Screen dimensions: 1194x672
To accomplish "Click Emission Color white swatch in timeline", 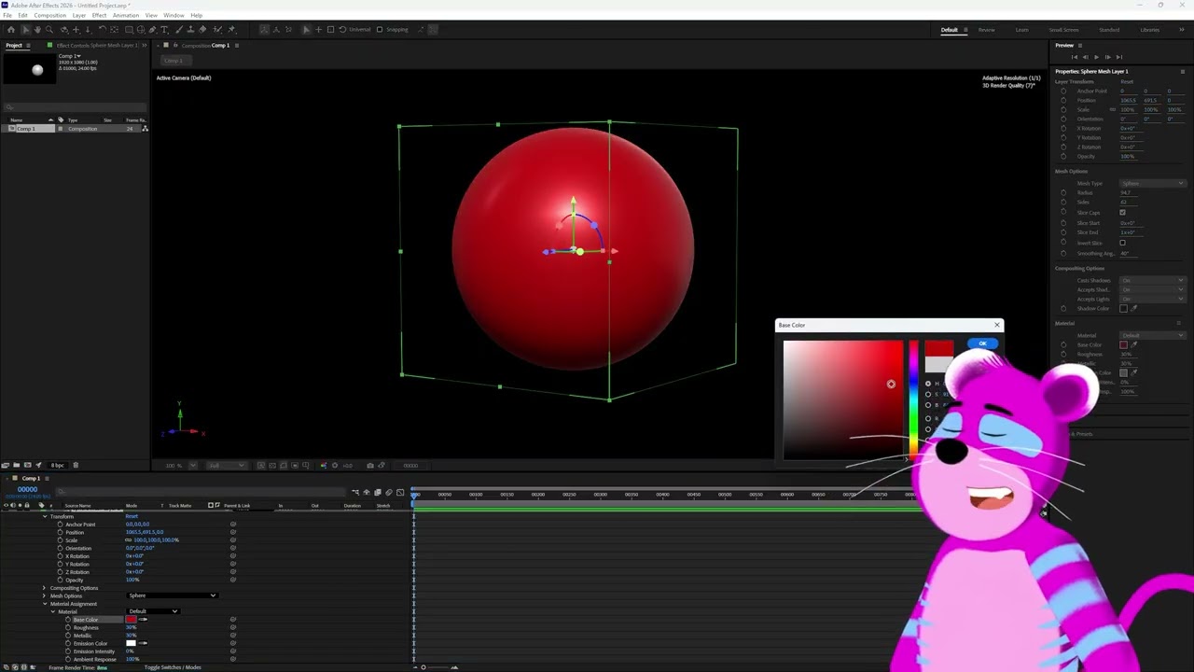I will click(131, 643).
